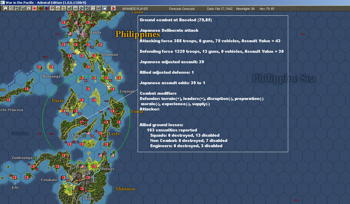Select green unit marker next to Zamboanga
350x204 pixels.
pos(35,158)
